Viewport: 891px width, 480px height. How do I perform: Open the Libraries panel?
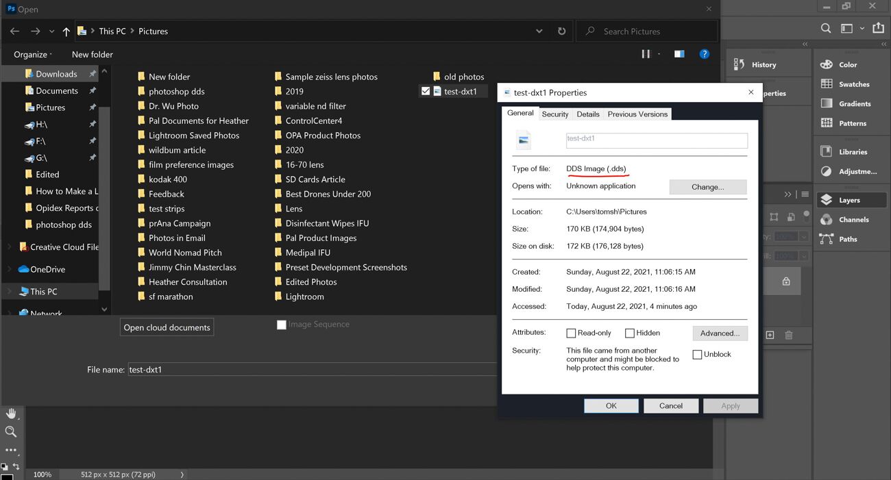coord(853,152)
